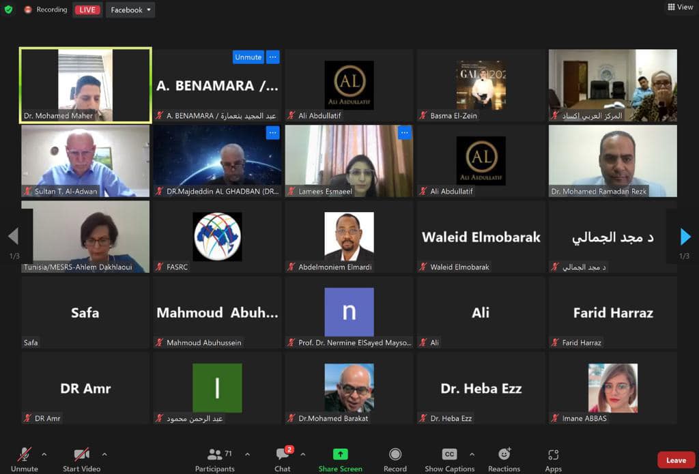Open the Reactions smiley icon
Image resolution: width=699 pixels, height=474 pixels.
504,454
